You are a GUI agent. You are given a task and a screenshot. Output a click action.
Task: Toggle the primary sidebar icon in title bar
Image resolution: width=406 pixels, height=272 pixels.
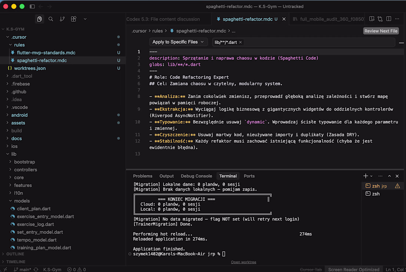(x=32, y=7)
